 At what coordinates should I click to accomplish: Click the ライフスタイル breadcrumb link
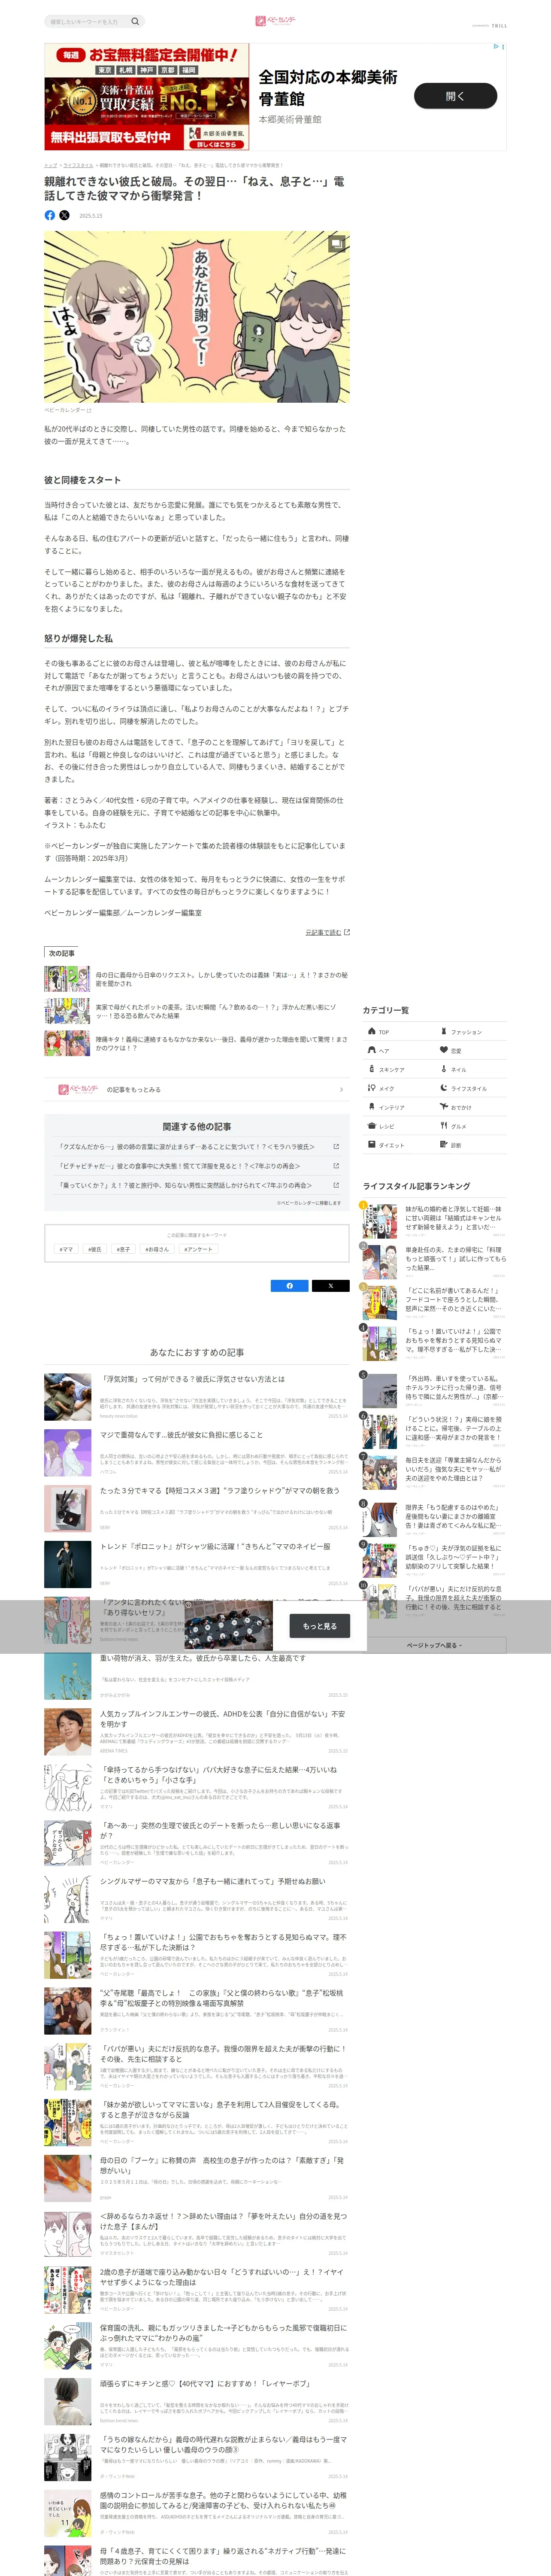(78, 165)
